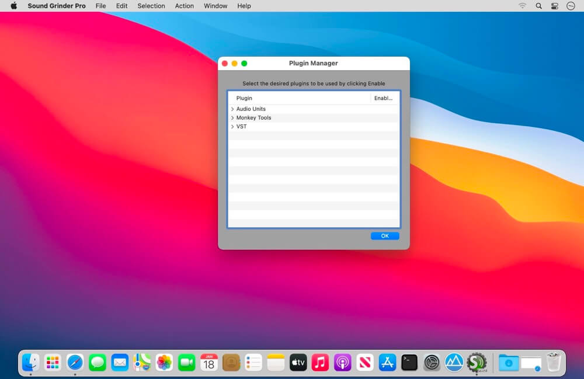Open Mail from the Dock

click(120, 362)
